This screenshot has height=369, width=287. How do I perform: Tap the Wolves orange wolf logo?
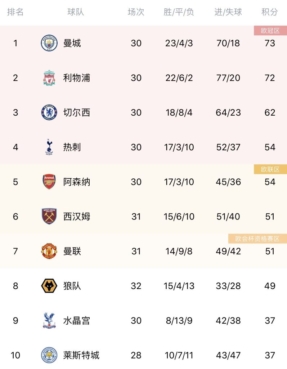coord(49,286)
